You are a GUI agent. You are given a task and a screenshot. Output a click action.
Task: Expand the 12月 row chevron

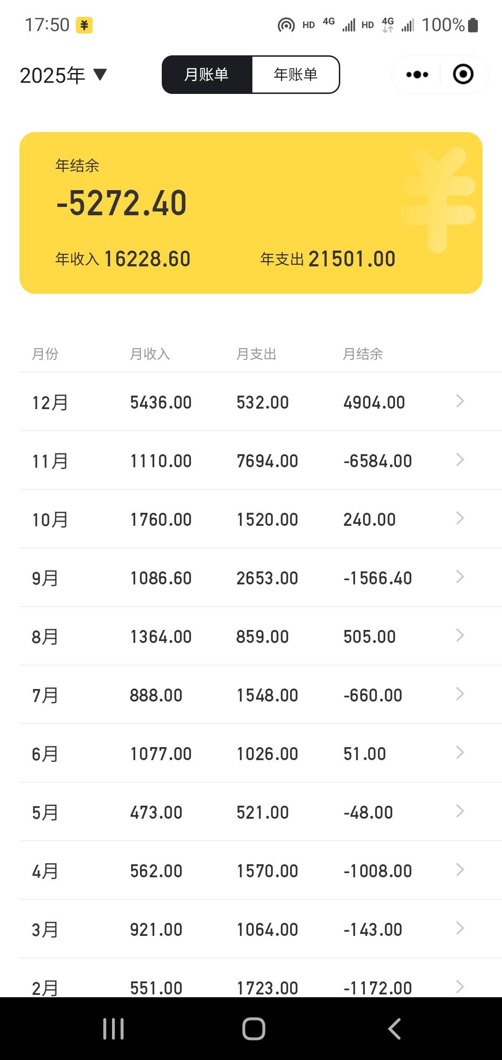pyautogui.click(x=460, y=401)
